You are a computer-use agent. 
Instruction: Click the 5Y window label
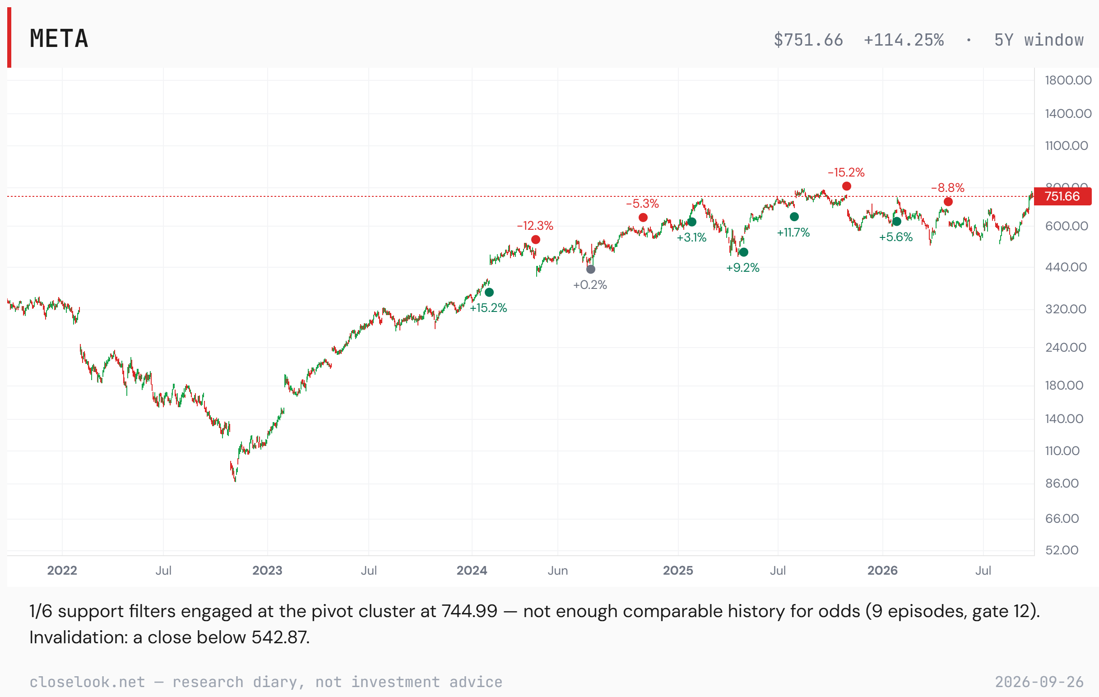(x=1039, y=40)
